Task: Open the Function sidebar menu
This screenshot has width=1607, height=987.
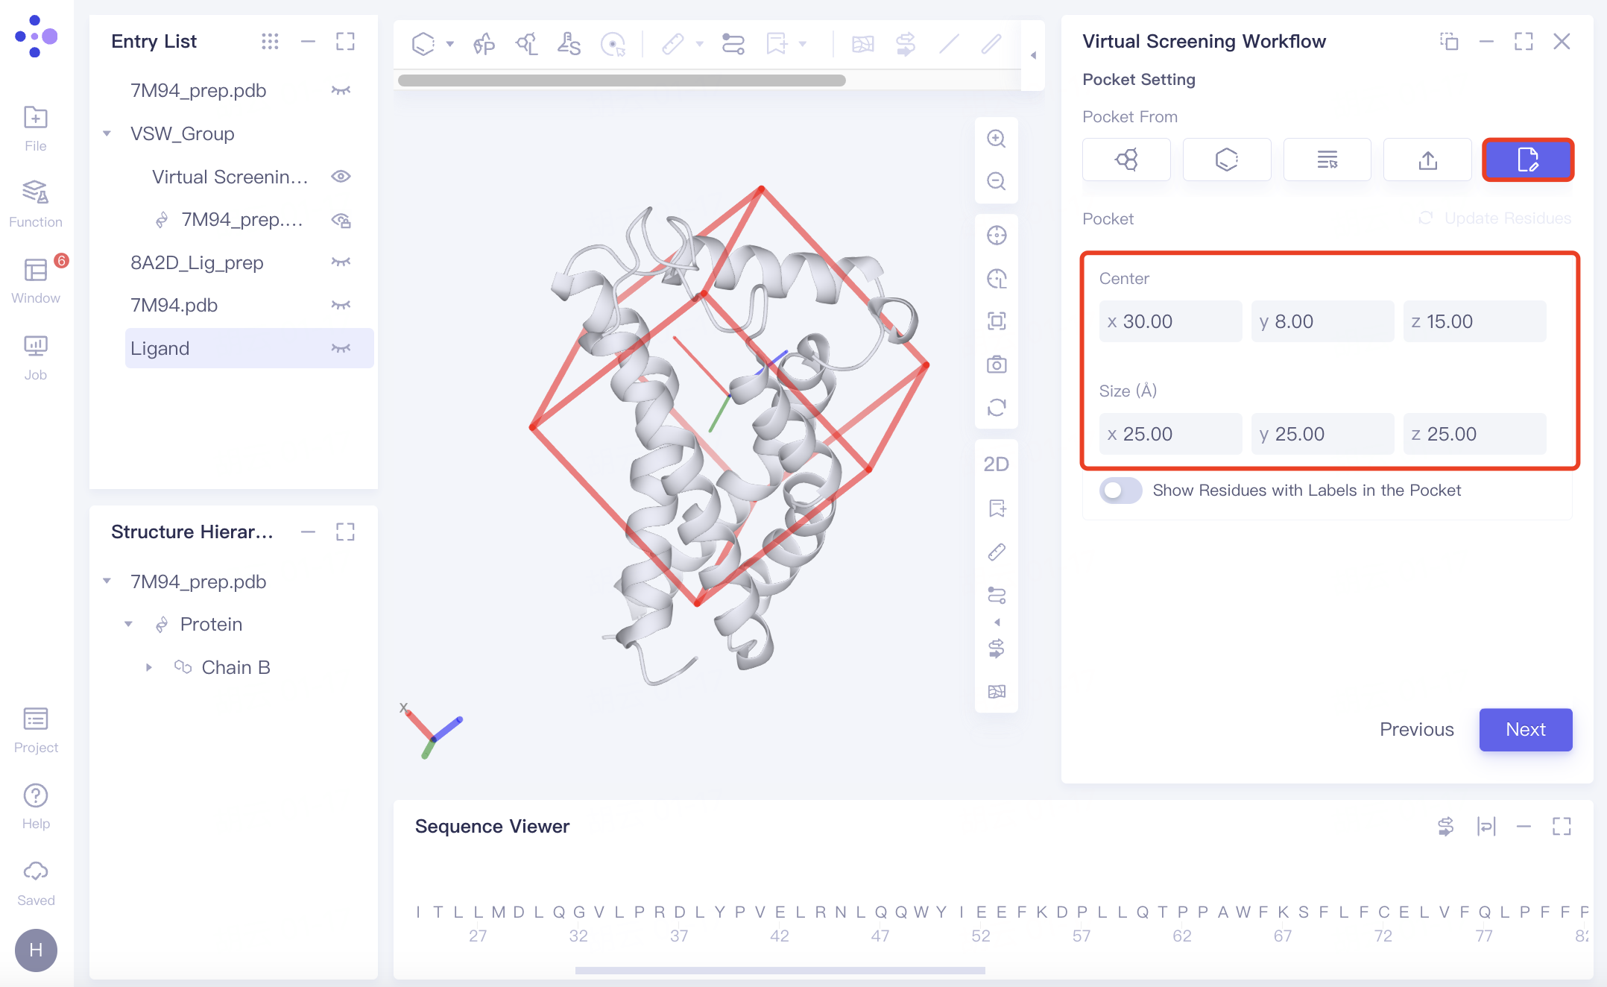Action: click(x=35, y=204)
